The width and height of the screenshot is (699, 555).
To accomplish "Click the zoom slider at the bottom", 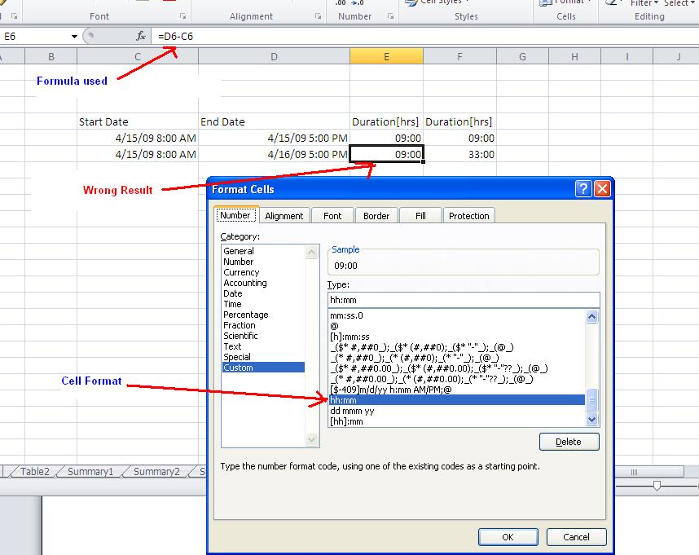I will (657, 484).
